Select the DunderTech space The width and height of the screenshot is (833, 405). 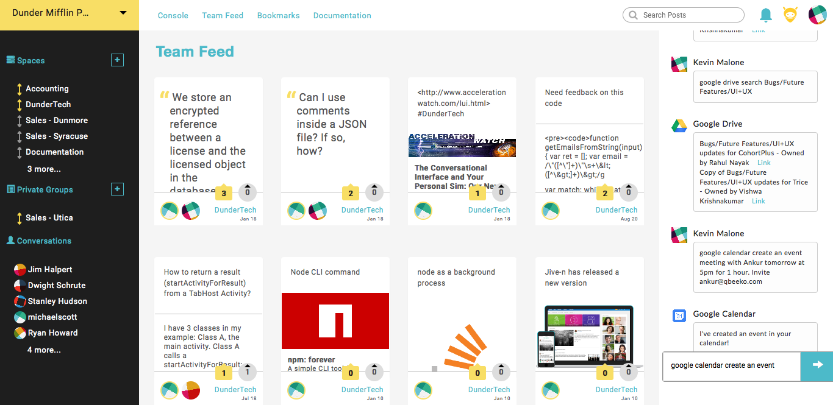tap(48, 104)
